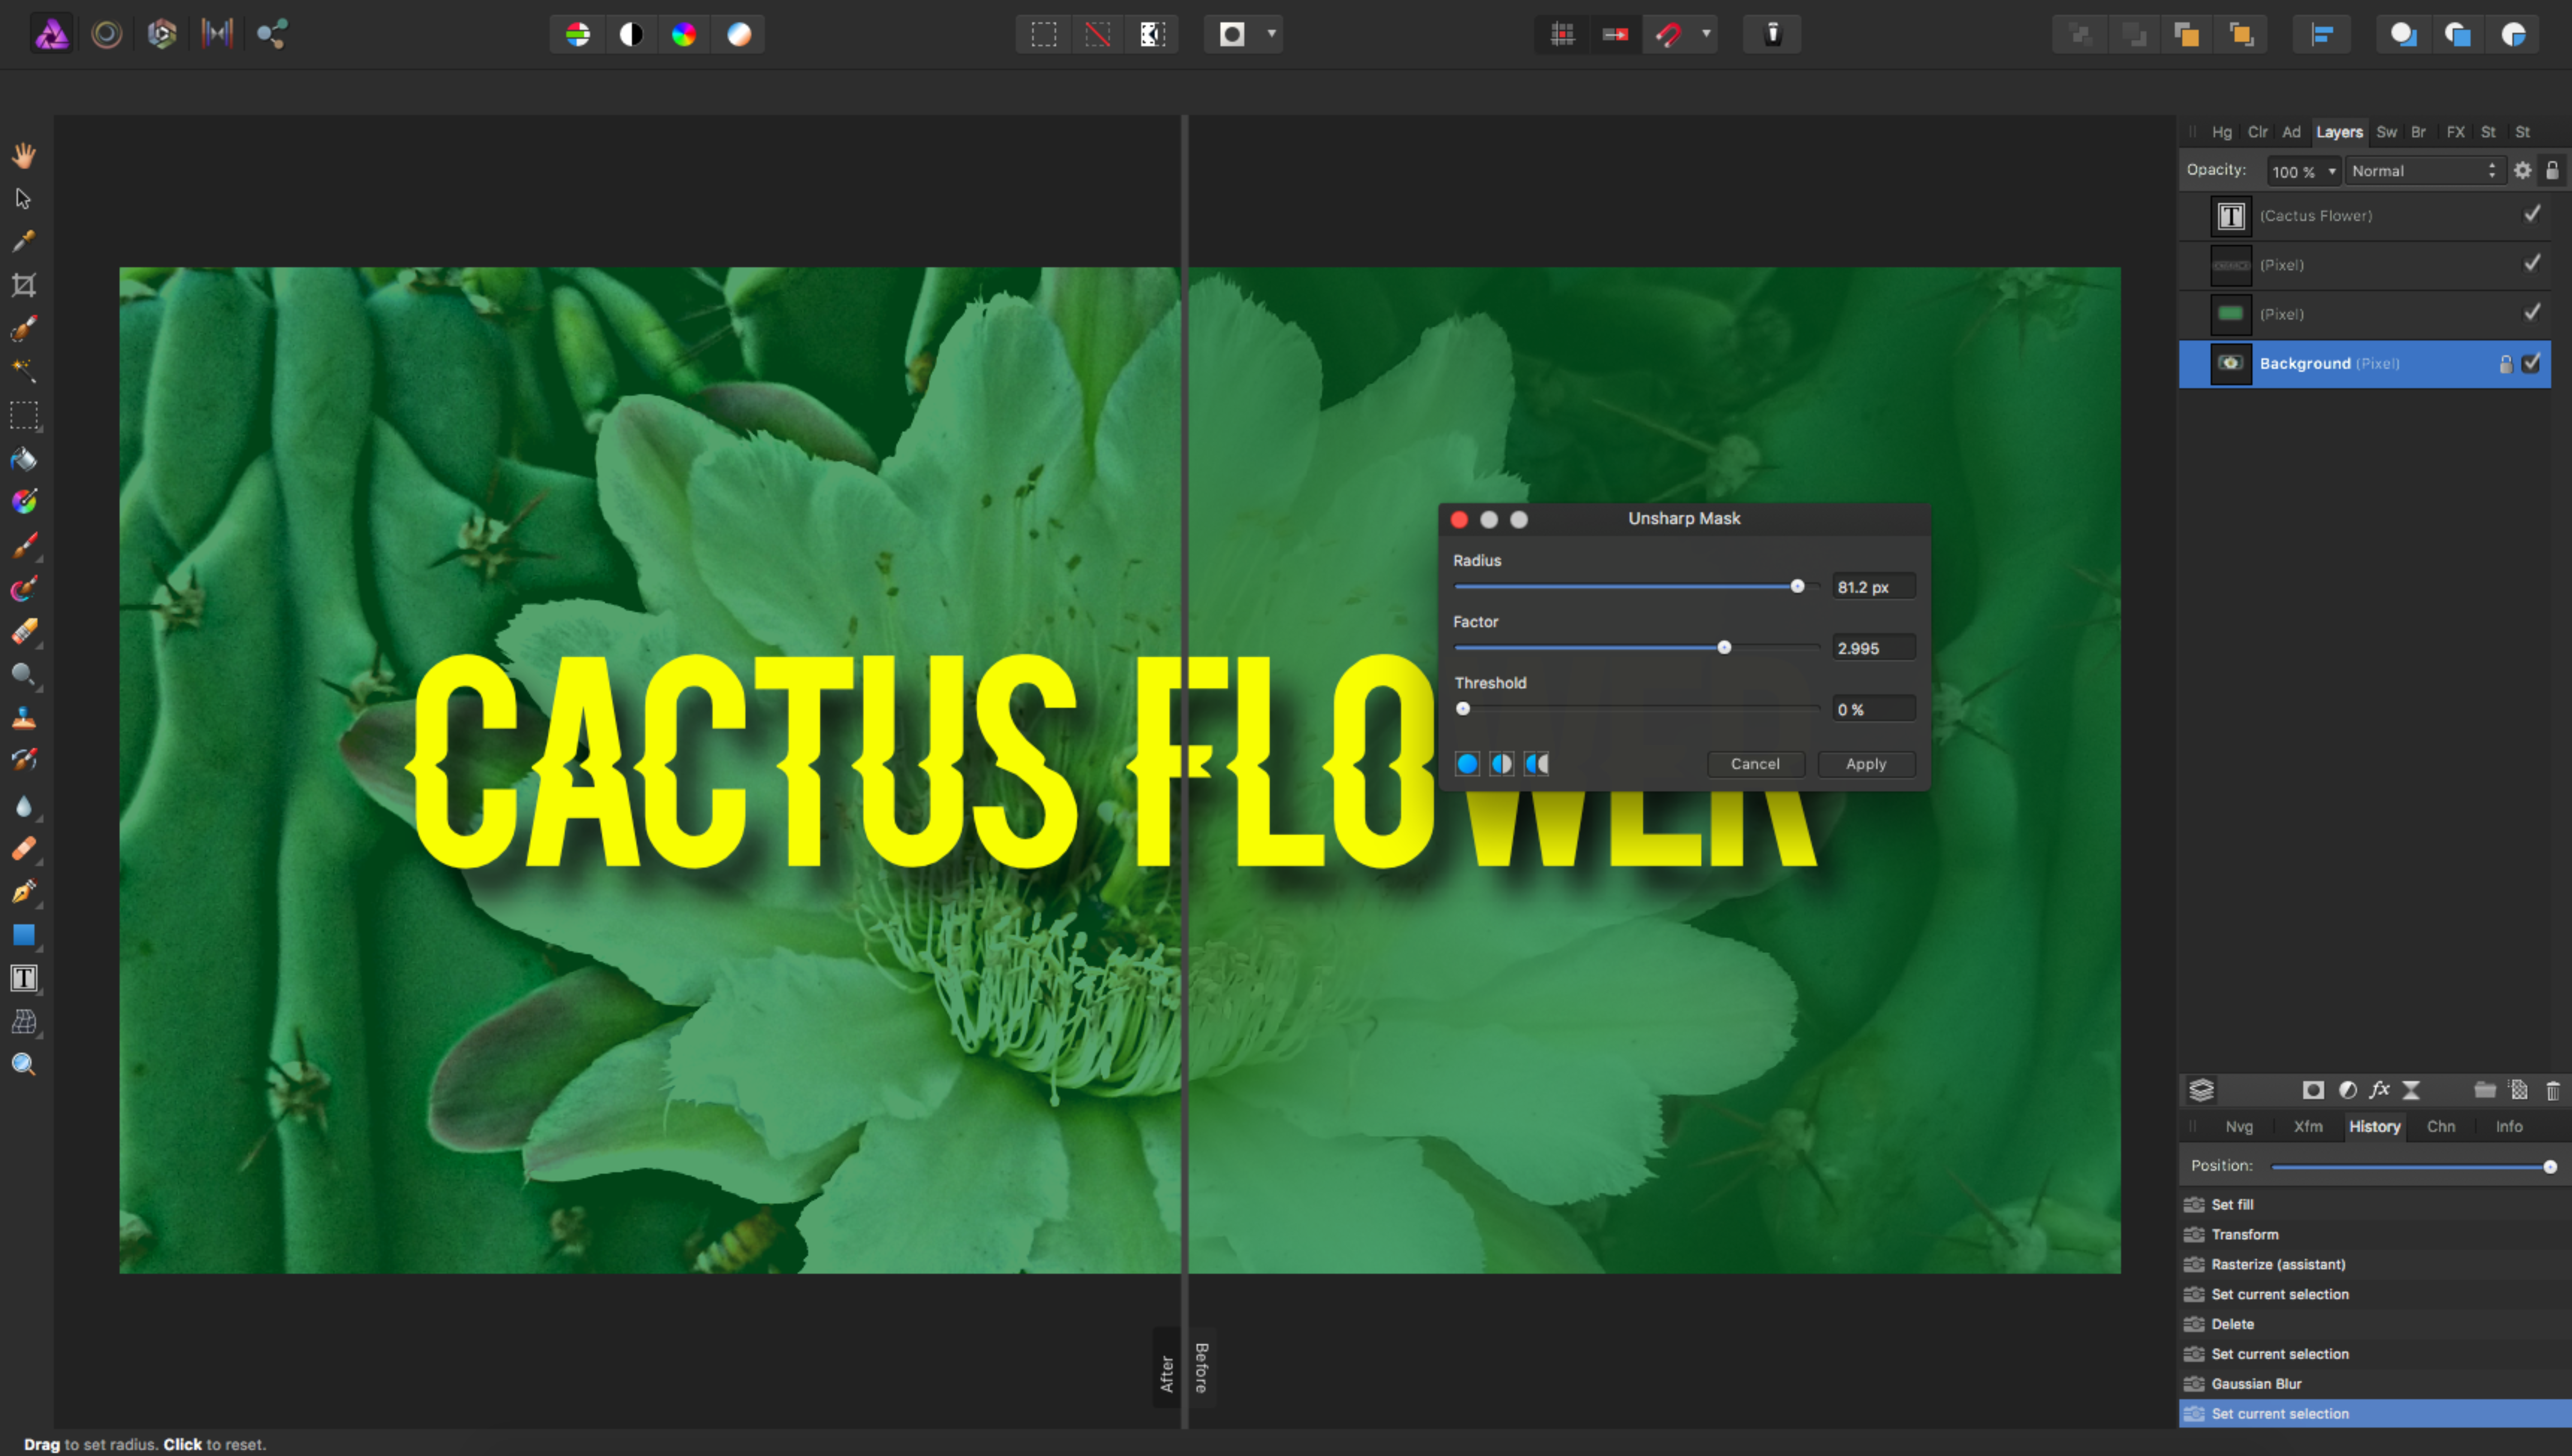This screenshot has width=2572, height=1456.
Task: Click the Auto Levels toolbar icon
Action: click(577, 34)
